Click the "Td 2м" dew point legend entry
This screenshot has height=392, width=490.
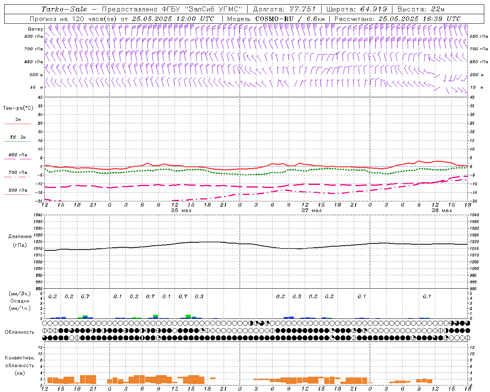click(18, 137)
